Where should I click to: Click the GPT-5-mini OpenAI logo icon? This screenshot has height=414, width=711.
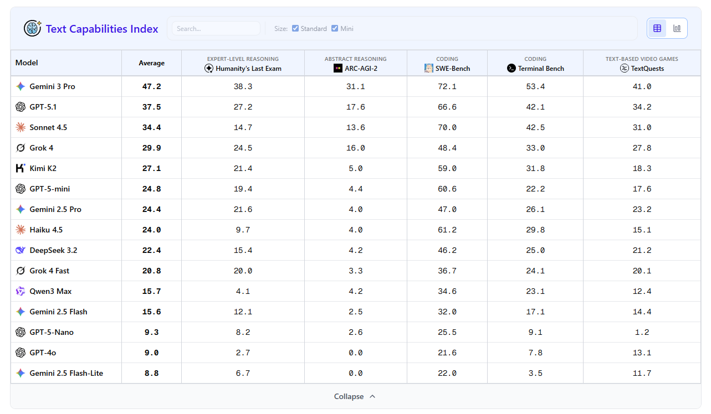point(21,189)
